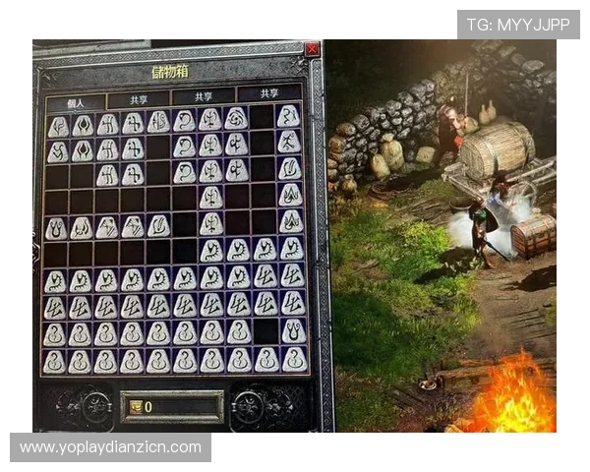
Task: Open the 共享 tab adjacent to 個人
Action: point(138,99)
